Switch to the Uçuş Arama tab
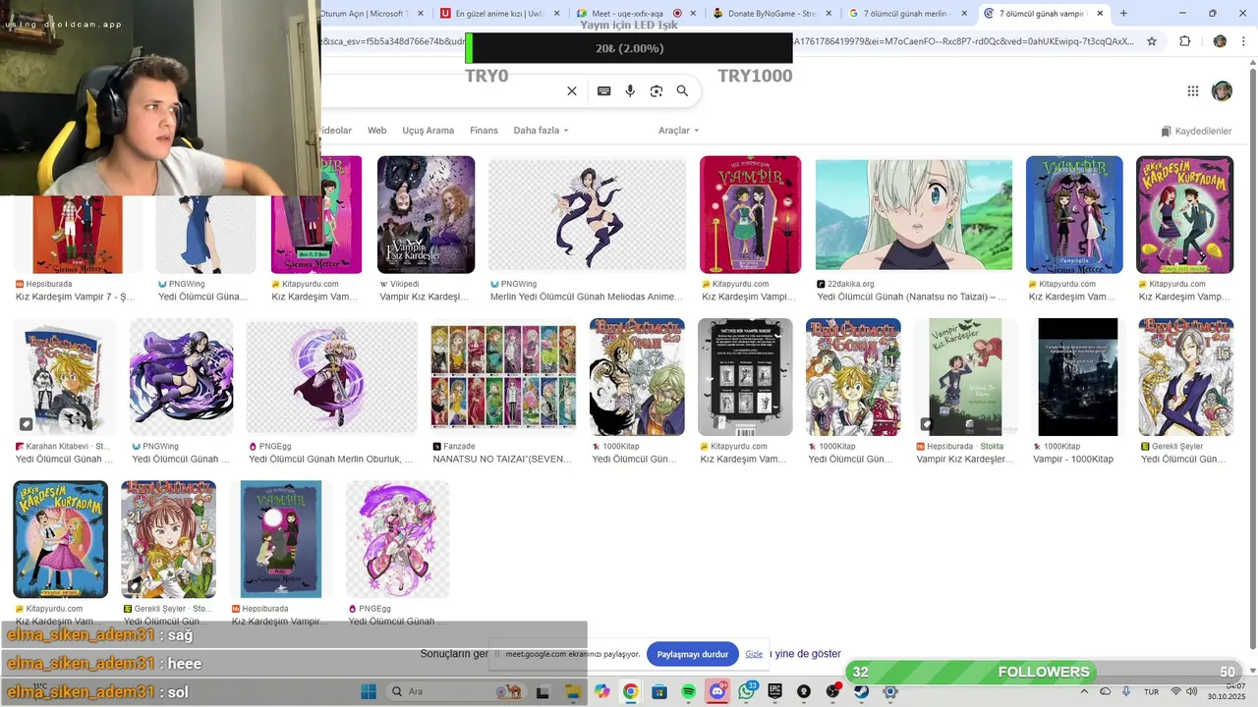This screenshot has width=1258, height=707. (x=429, y=131)
